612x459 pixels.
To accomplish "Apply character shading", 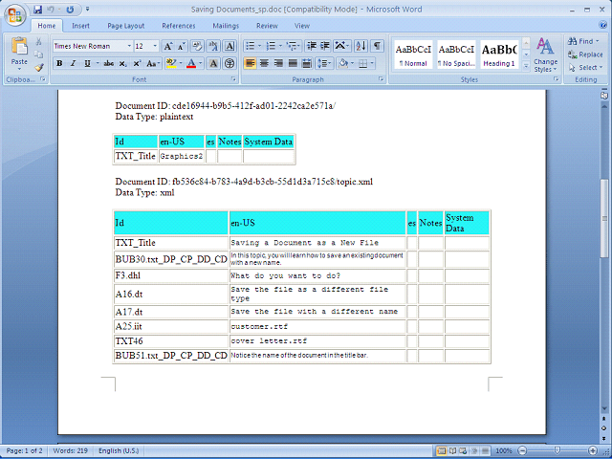I will pos(213,63).
